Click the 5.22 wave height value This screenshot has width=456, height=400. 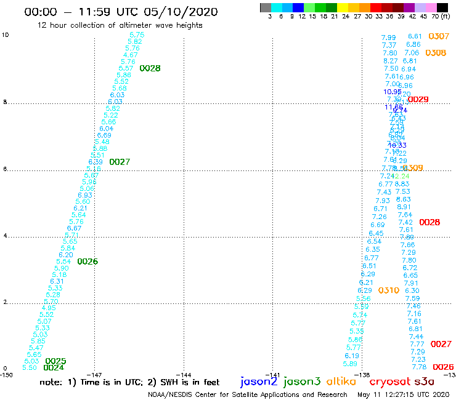111,115
